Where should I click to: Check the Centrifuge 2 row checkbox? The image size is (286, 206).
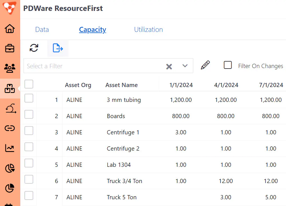tap(29, 147)
